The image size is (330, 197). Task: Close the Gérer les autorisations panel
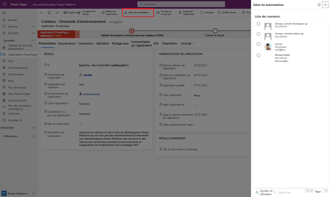click(x=325, y=5)
